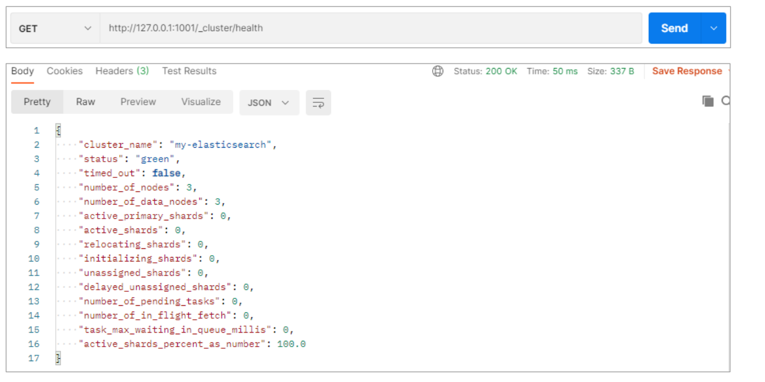
Task: Click the globe network info icon
Action: pos(438,71)
